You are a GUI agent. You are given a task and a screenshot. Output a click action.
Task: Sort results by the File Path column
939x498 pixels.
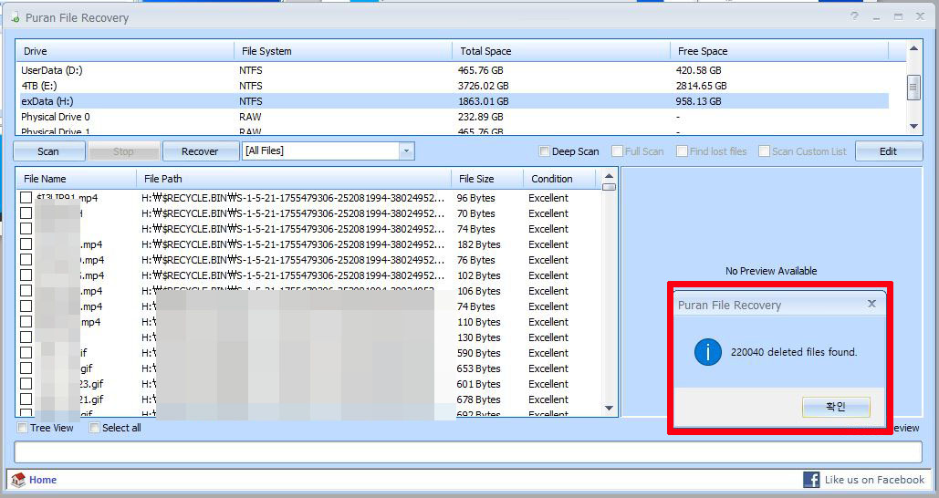tap(294, 179)
